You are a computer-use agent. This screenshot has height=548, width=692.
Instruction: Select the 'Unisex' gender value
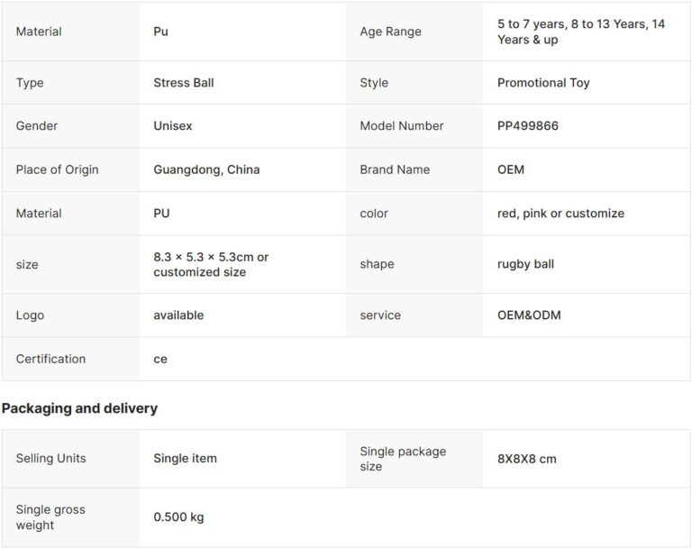(x=173, y=126)
